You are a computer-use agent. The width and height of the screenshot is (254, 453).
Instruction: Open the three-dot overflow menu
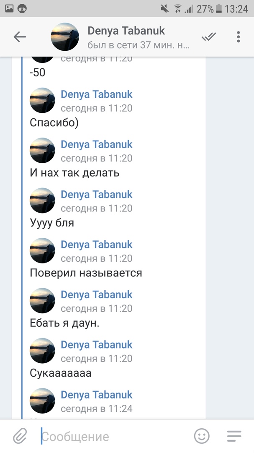[239, 37]
